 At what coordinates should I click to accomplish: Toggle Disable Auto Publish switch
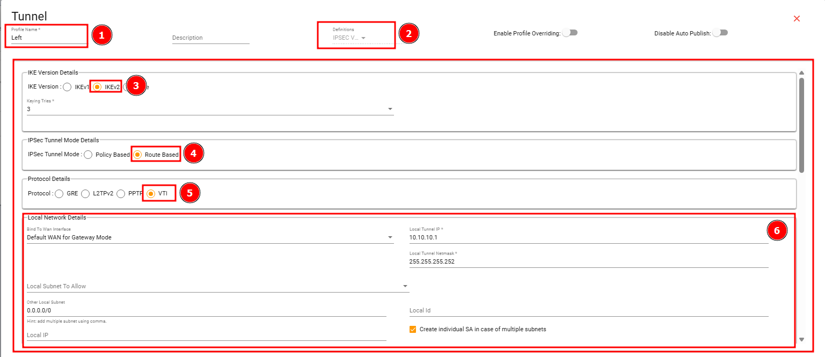(720, 33)
